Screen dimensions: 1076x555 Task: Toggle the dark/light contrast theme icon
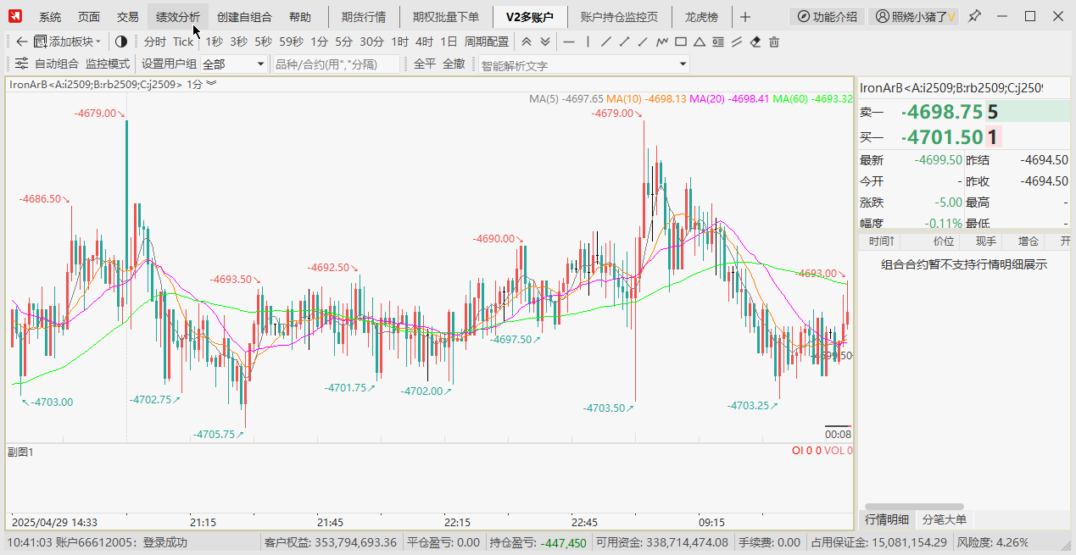tap(120, 42)
